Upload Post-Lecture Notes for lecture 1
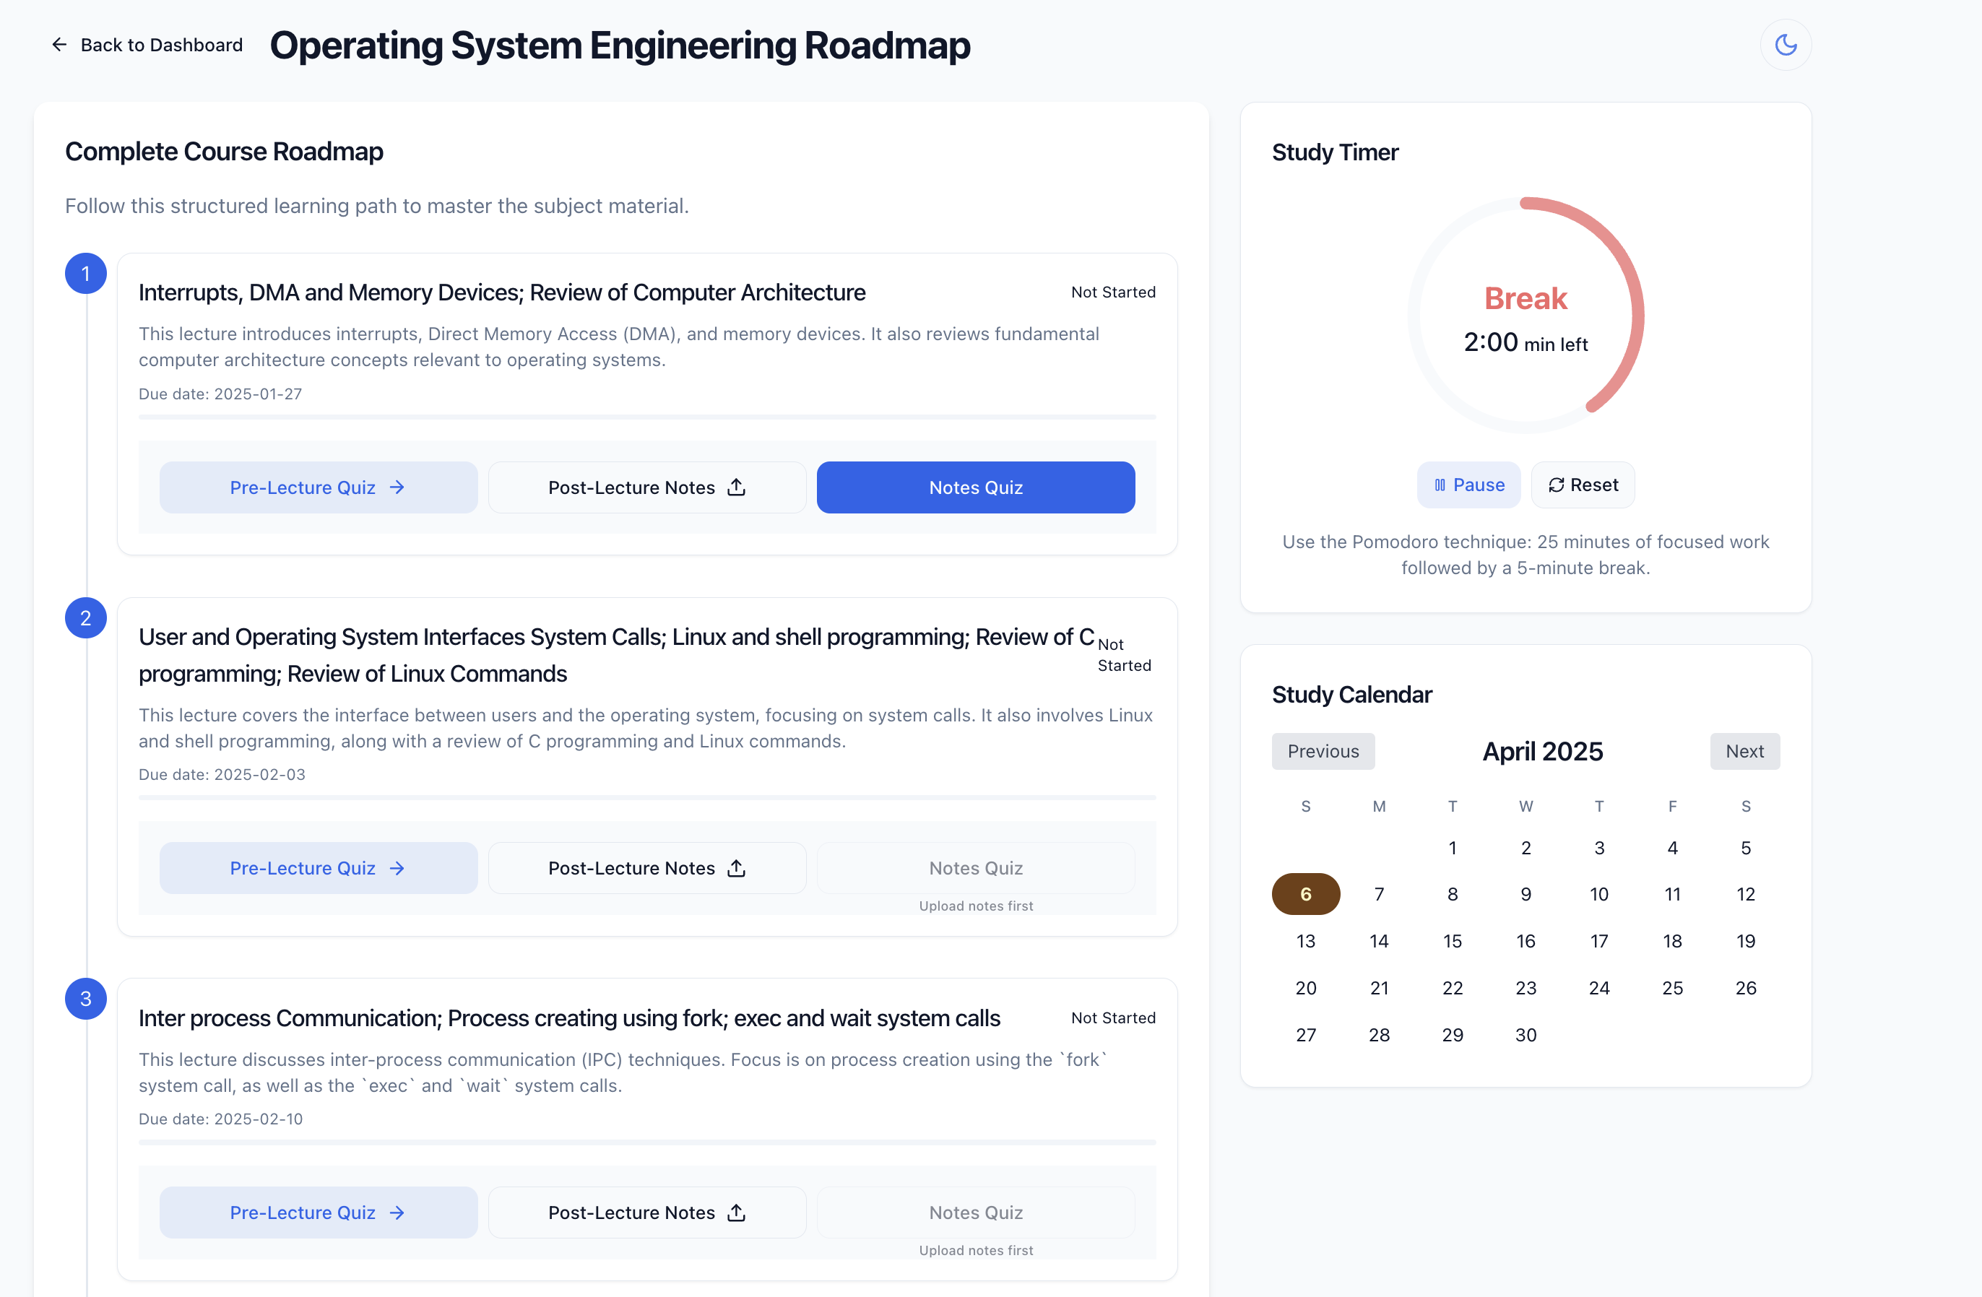The width and height of the screenshot is (1982, 1297). (x=646, y=488)
